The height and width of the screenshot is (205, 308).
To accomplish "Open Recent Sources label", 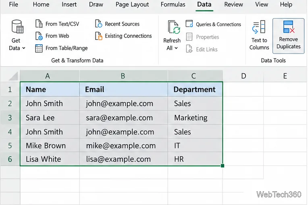I will pyautogui.click(x=122, y=24).
